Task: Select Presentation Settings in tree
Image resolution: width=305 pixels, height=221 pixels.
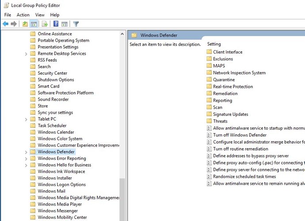Action: tap(58, 47)
